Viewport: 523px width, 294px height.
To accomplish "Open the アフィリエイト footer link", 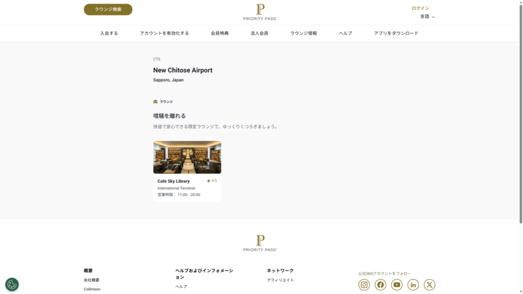I will click(x=280, y=280).
